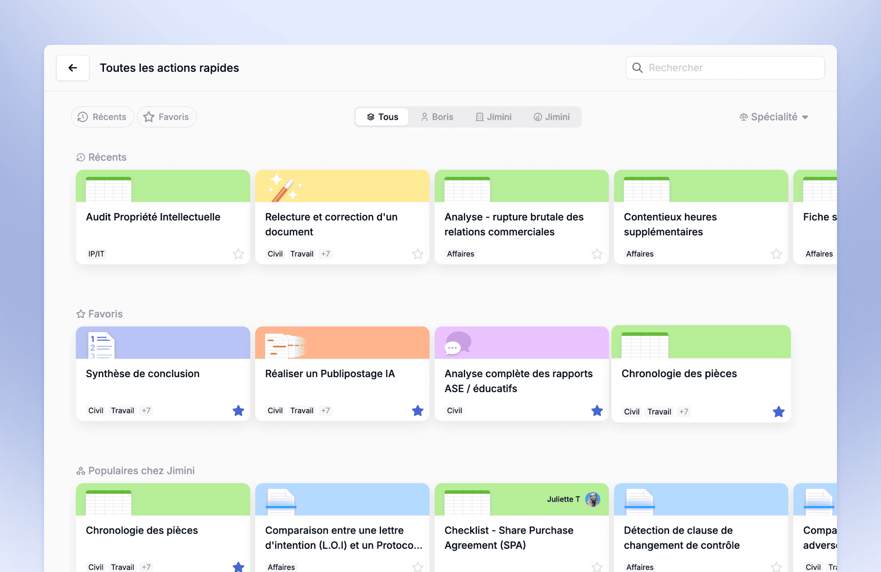This screenshot has height=572, width=881.
Task: Click the document icon on Publipostage card
Action: (x=285, y=346)
